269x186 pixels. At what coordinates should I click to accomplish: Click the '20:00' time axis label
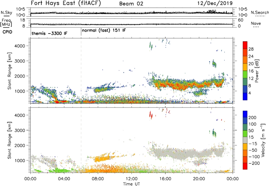click(x=199, y=179)
